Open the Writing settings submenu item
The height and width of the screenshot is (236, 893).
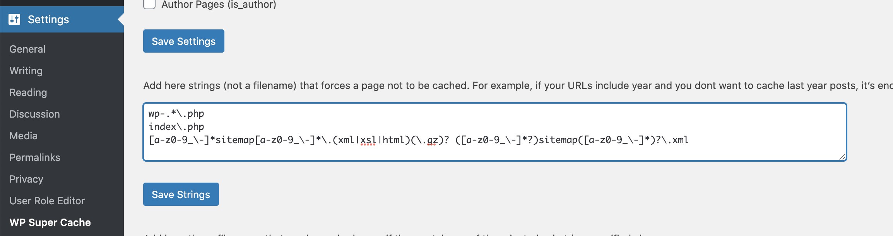coord(26,71)
